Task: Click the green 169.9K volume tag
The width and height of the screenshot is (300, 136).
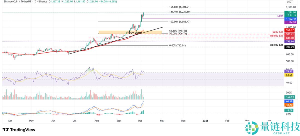Action: [290, 97]
